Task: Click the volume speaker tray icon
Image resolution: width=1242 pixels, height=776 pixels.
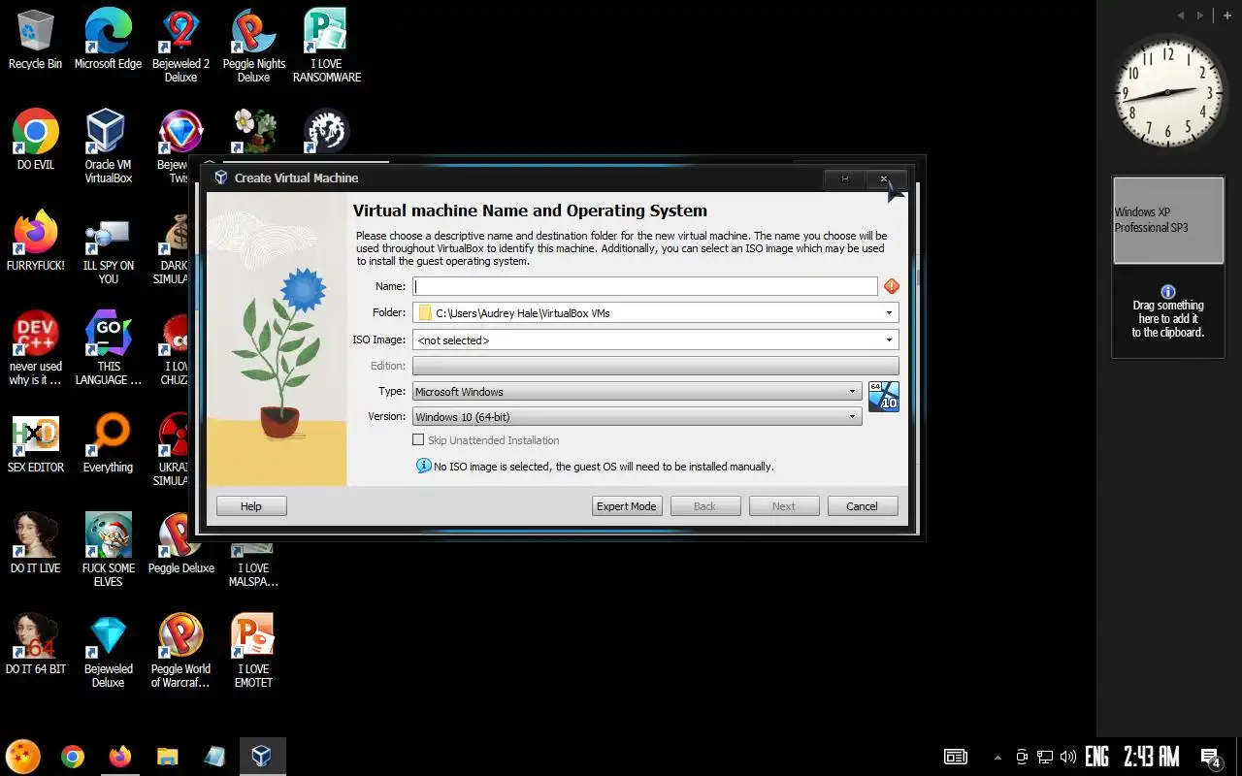Action: [x=1068, y=757]
